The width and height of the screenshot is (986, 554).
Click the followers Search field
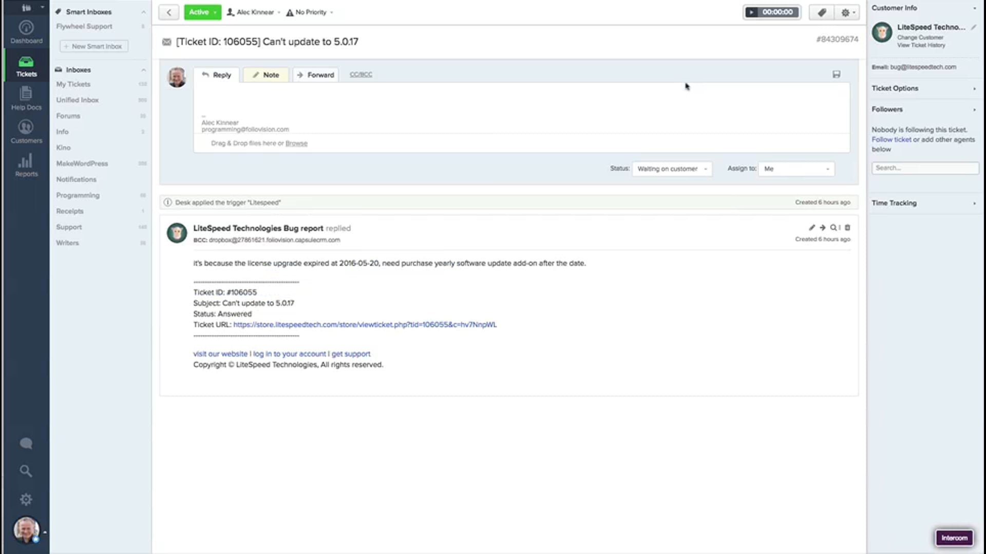click(924, 168)
